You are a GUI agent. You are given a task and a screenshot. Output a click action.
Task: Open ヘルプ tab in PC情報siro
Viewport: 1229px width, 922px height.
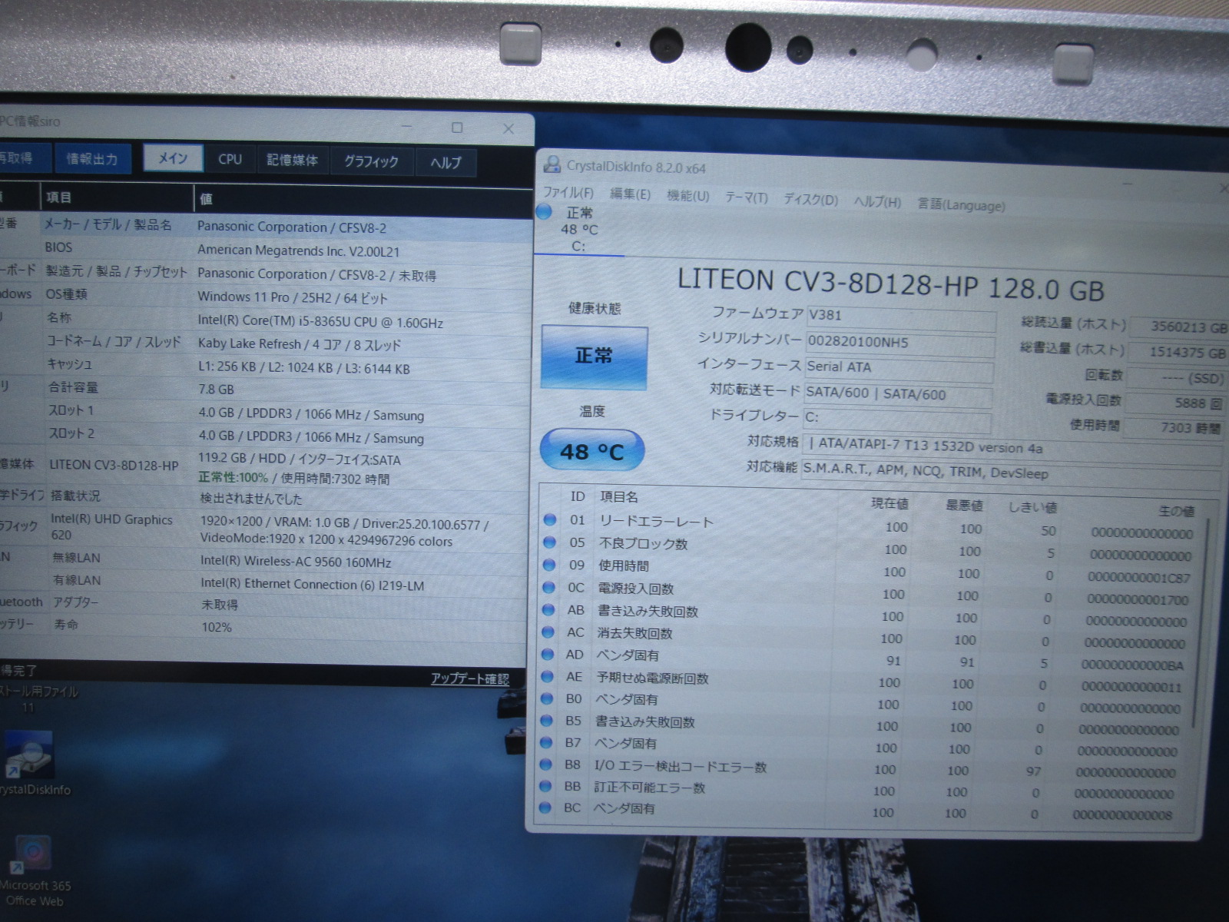[x=446, y=162]
